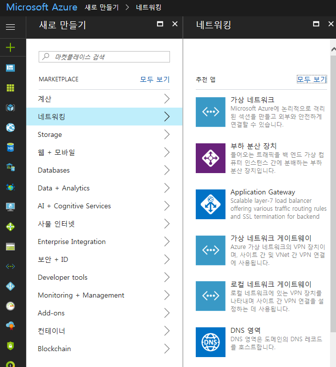Open the Dashboard icon in sidebar
This screenshot has height=367, width=336.
[x=10, y=68]
